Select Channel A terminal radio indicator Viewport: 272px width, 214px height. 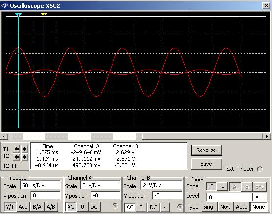115,206
